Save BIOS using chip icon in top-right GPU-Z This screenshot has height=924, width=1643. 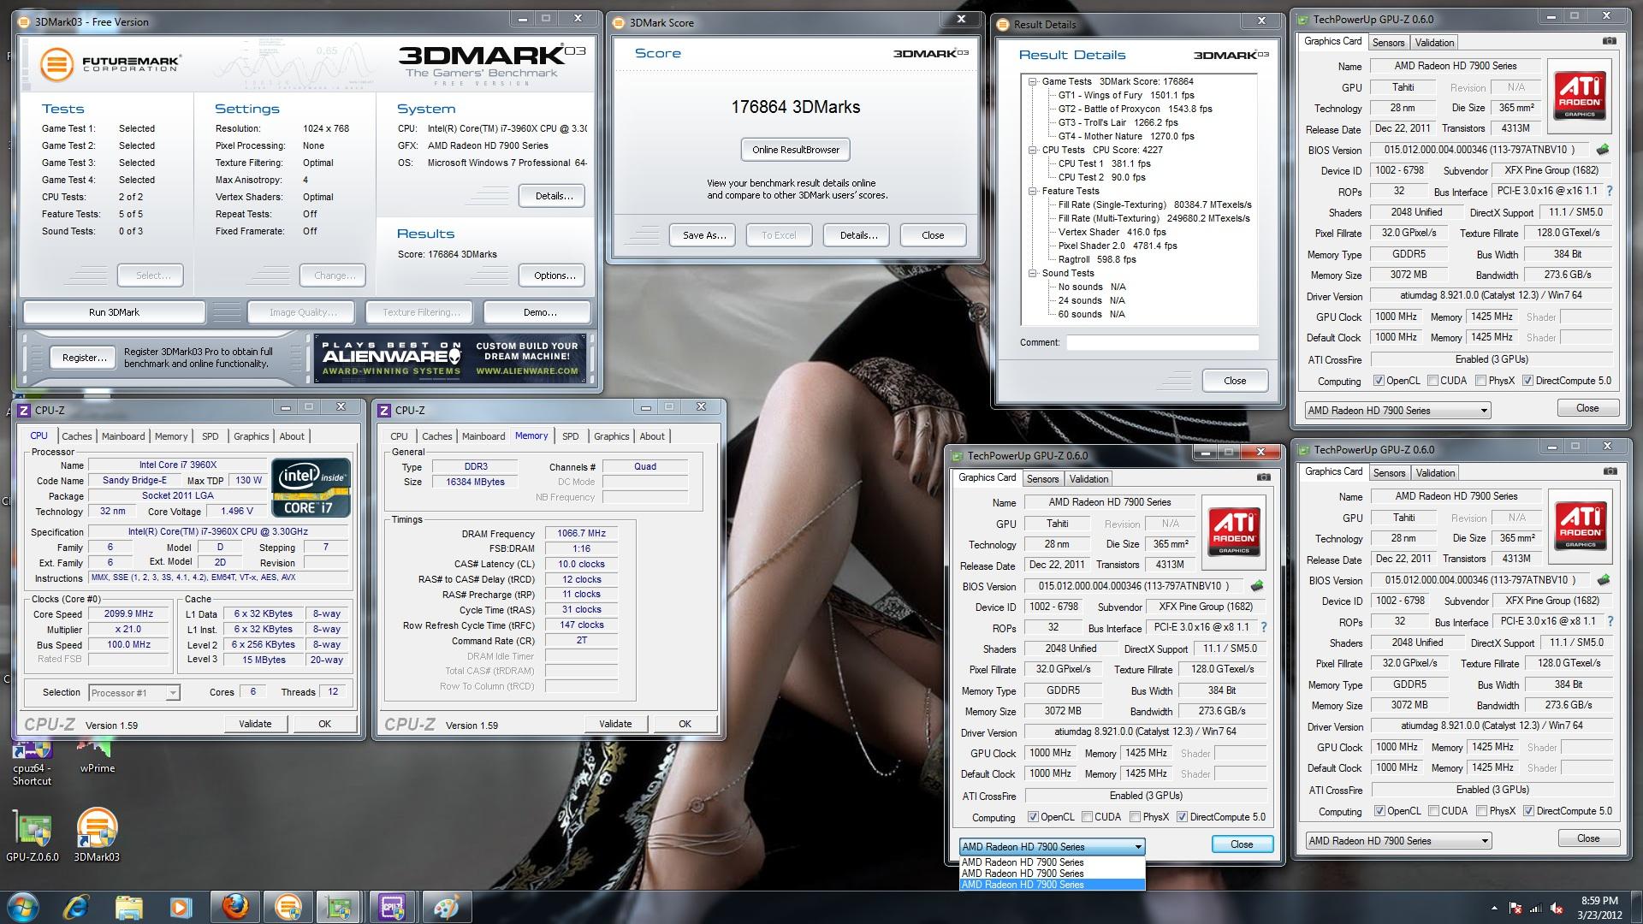[1603, 150]
